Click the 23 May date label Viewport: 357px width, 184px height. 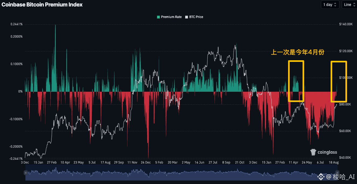(79, 162)
